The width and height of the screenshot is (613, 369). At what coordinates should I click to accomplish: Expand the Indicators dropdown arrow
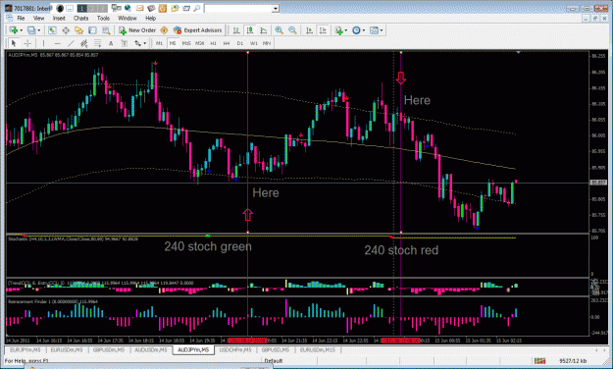coord(345,30)
